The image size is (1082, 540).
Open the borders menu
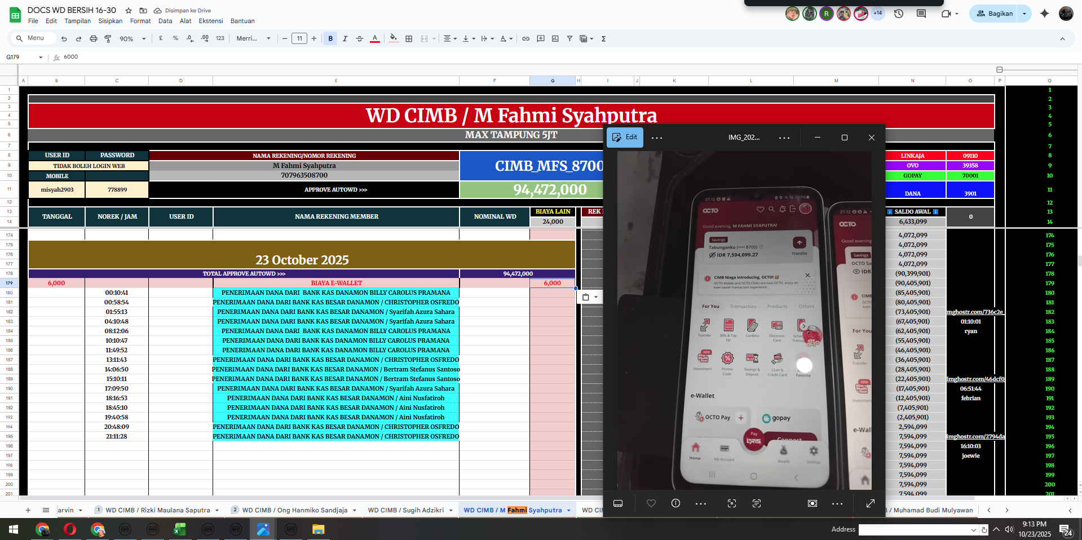point(409,38)
